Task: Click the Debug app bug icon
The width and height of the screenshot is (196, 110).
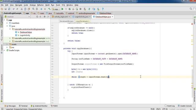Action: coord(70,9)
